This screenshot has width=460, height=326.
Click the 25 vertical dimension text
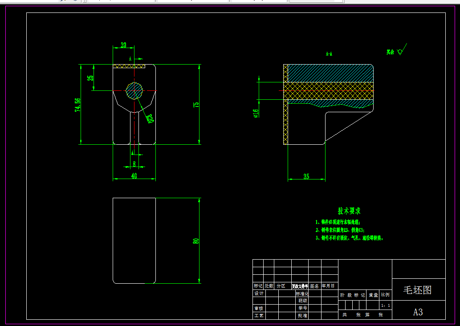click(x=90, y=78)
